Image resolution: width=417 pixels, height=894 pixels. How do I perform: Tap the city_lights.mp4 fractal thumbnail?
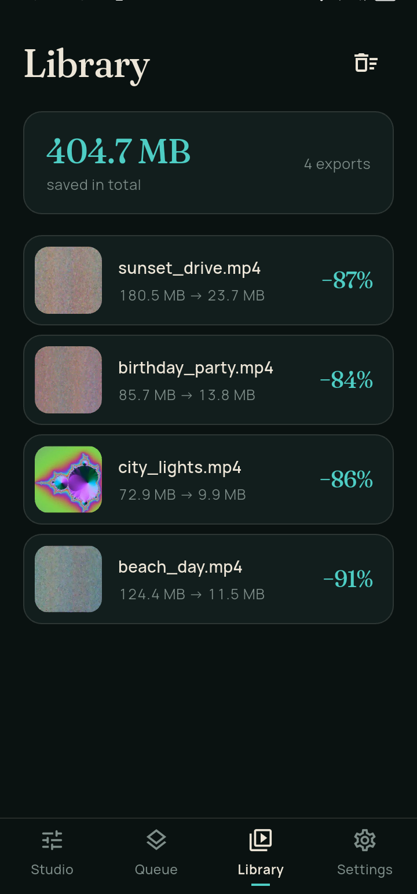tap(68, 479)
